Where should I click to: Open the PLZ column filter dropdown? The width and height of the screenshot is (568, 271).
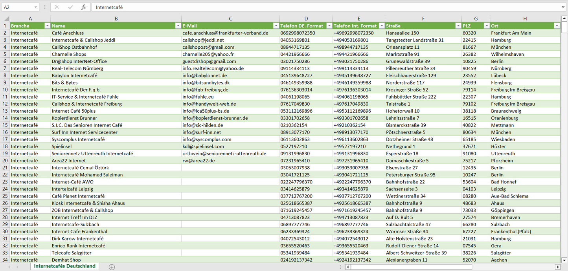pyautogui.click(x=486, y=26)
